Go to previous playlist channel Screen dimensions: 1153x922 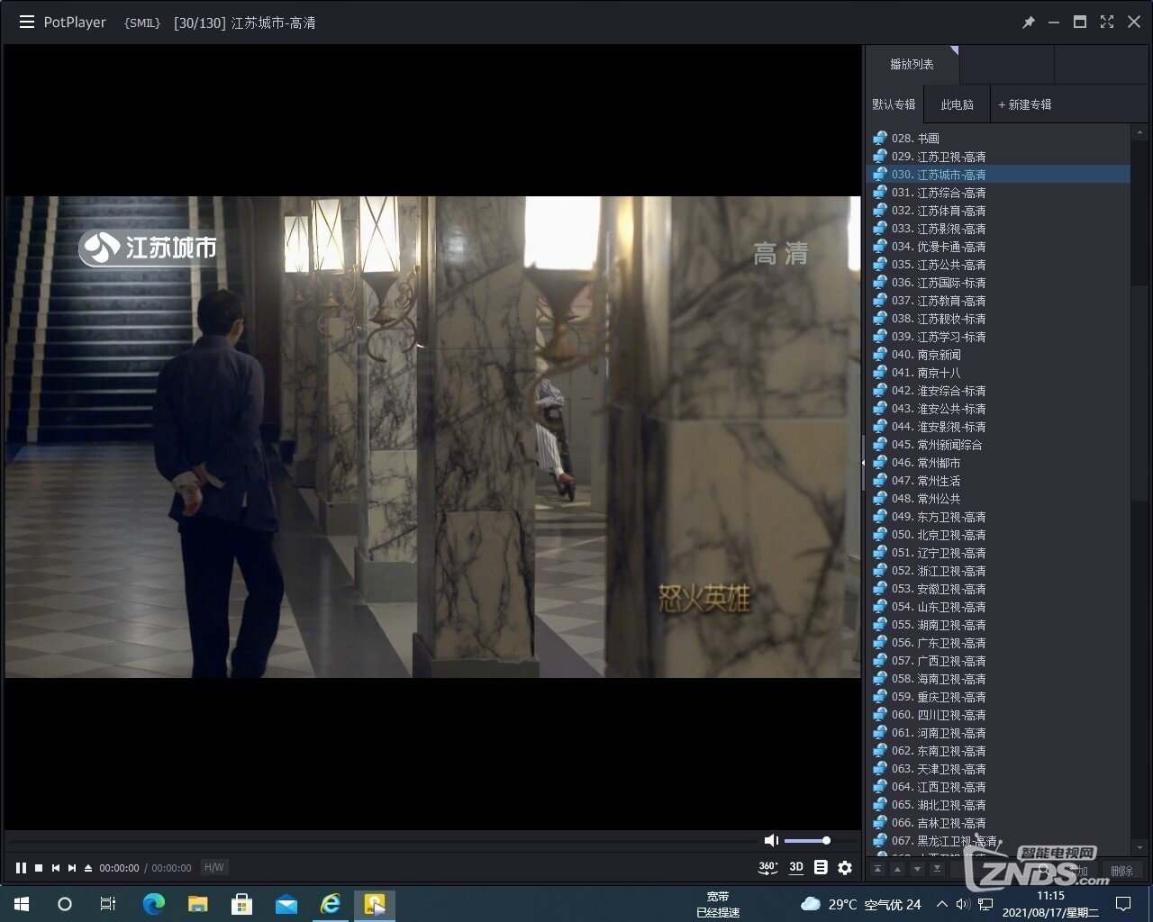56,868
